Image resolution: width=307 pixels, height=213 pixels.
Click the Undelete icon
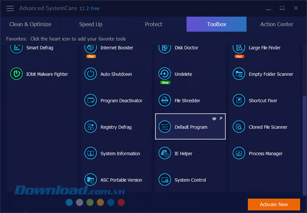coord(165,74)
